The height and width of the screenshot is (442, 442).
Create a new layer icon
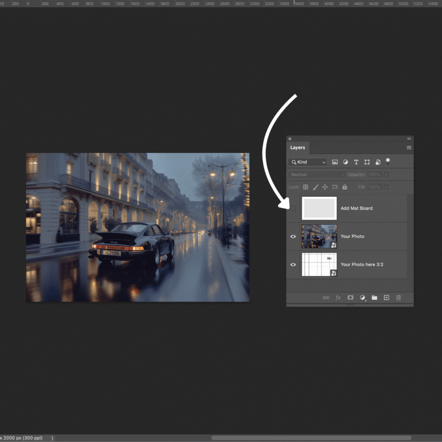tap(386, 298)
